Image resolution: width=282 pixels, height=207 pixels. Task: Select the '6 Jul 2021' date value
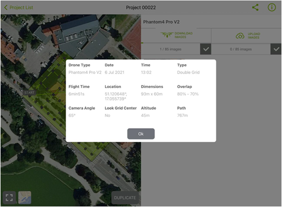[114, 72]
